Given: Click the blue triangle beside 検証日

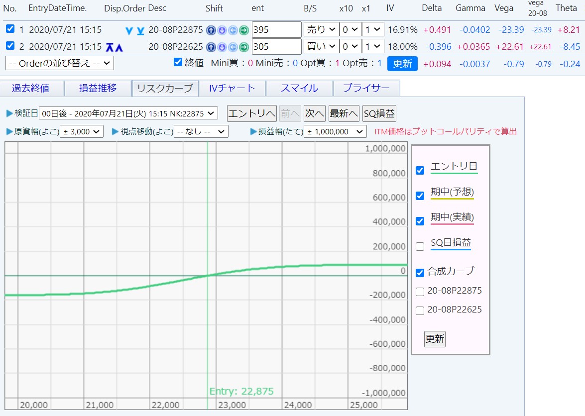Looking at the screenshot, I should point(9,113).
